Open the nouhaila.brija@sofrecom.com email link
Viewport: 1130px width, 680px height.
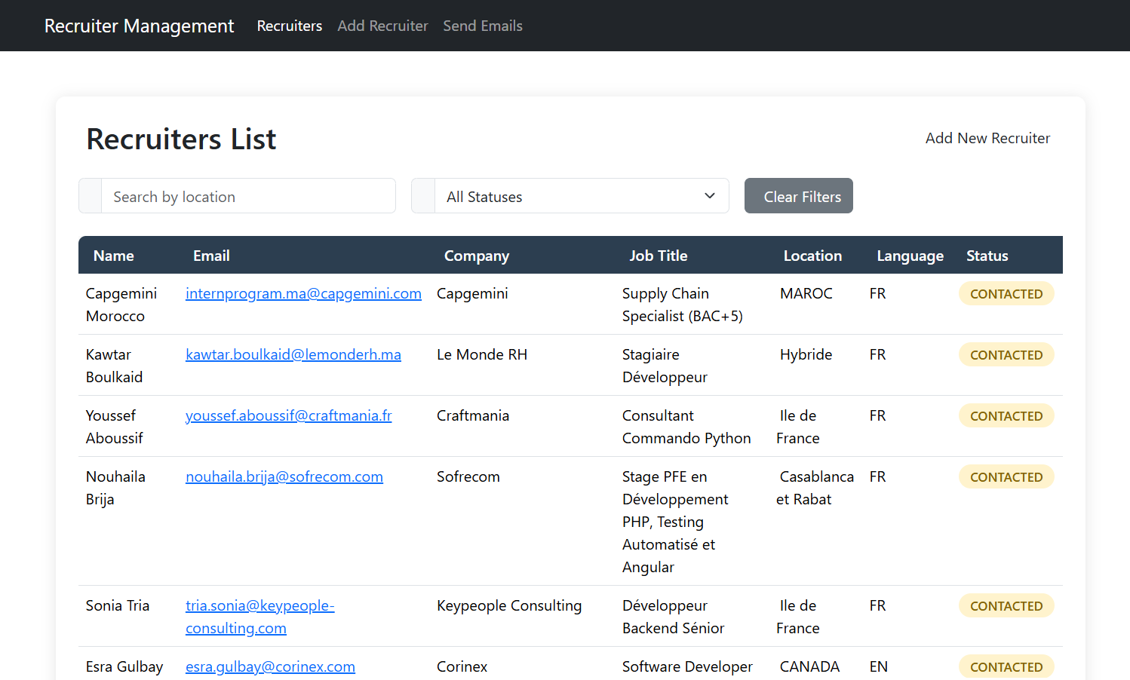(284, 476)
